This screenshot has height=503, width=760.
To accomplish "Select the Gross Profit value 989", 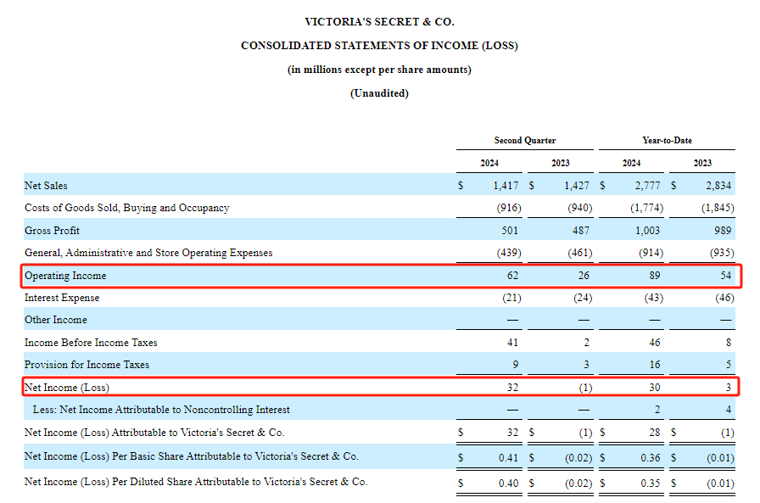I will click(x=723, y=231).
